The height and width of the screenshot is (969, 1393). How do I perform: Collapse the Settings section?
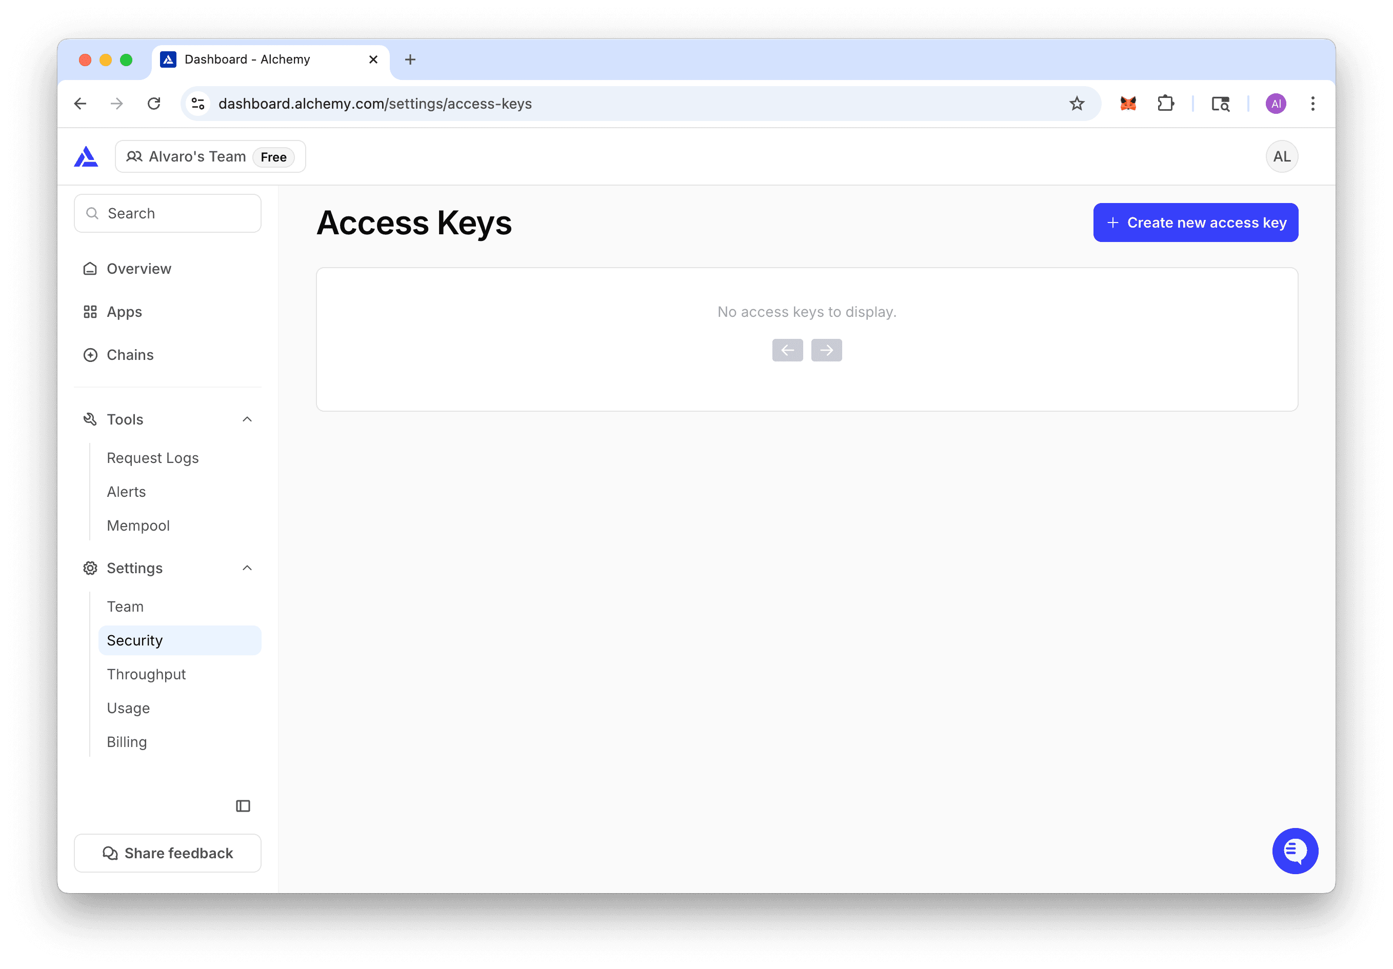pos(247,568)
